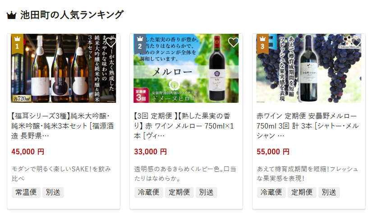
Task: Select 定期便 tag on the second card
Action: [179, 192]
